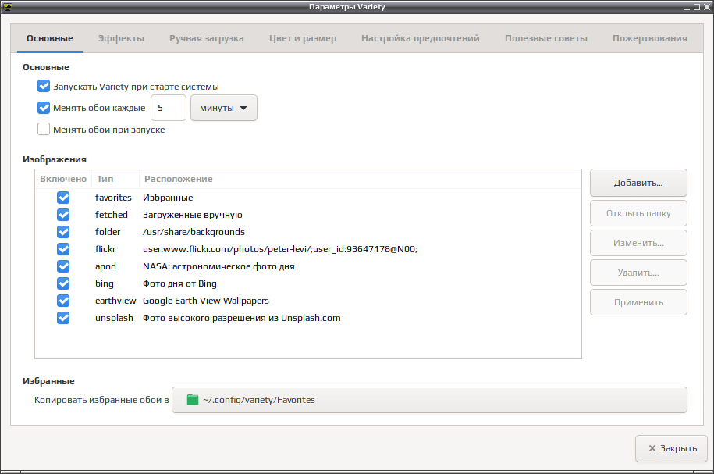Select the flickr peter-levi user location text
Screen dimensions: 714x474
pos(280,249)
